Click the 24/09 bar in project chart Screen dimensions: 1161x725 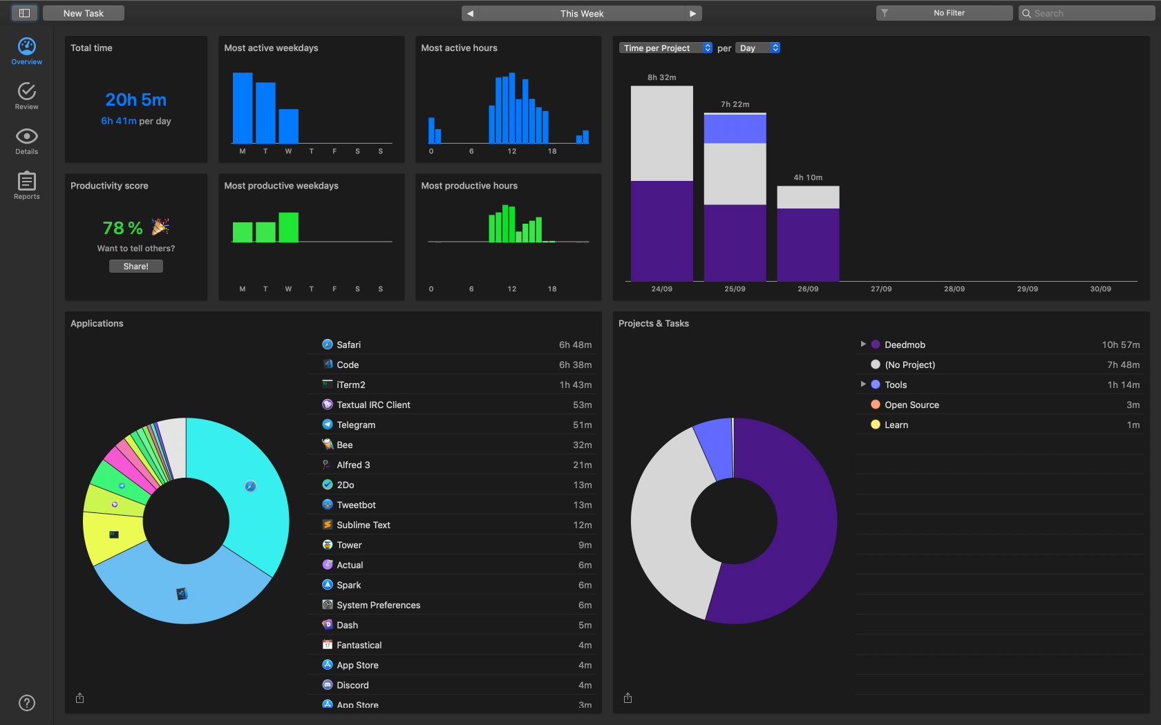pos(662,183)
